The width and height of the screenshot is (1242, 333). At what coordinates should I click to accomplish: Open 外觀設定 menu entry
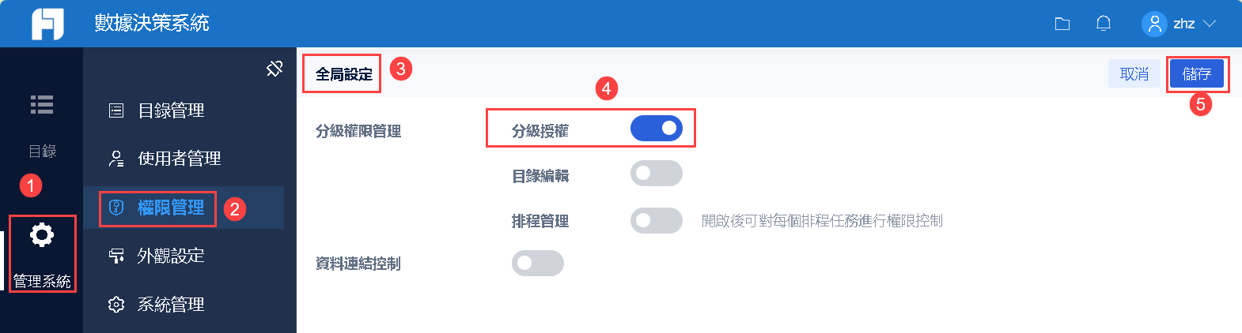171,256
